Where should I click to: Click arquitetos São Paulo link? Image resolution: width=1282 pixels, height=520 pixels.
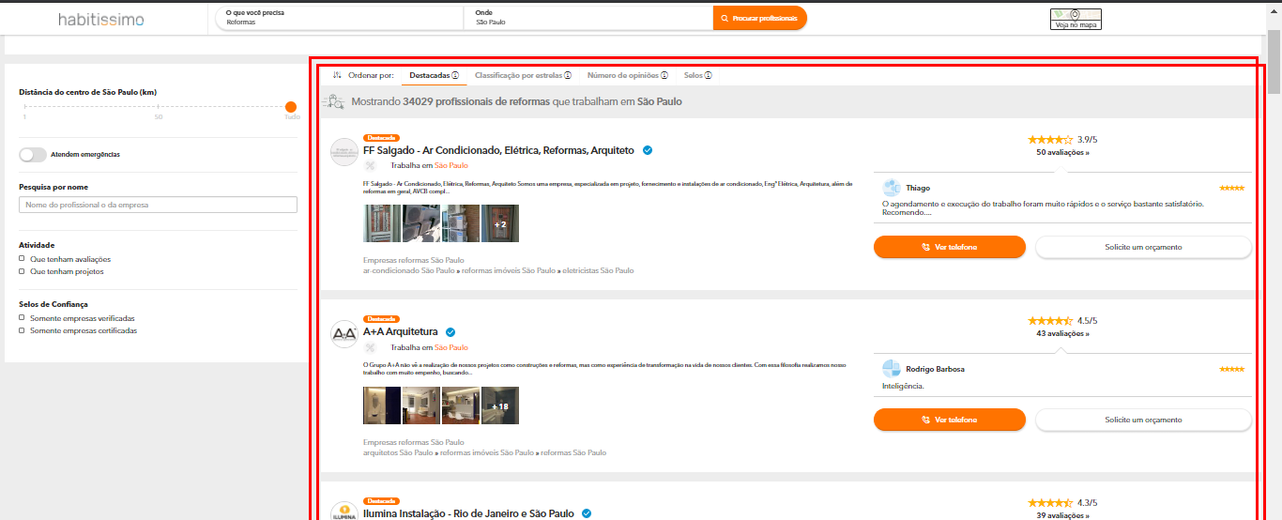[x=398, y=452]
